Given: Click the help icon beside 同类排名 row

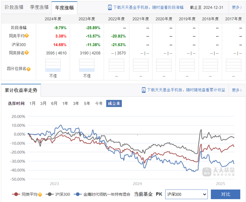Looking at the screenshot, I should point(27,53).
